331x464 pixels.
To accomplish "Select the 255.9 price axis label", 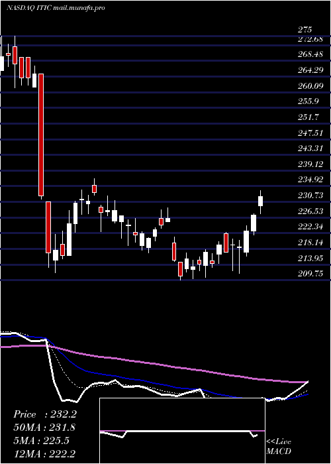I will point(308,101).
